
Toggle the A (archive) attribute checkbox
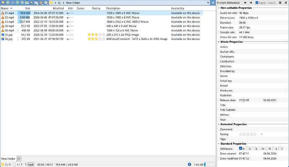click(240, 148)
